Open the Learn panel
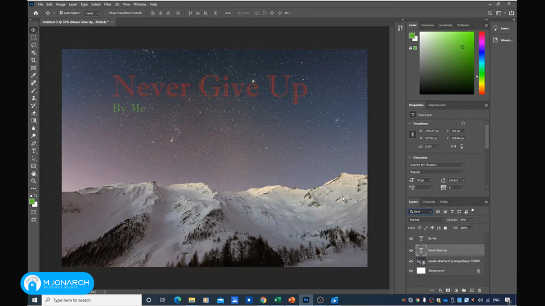545x306 pixels. tap(501, 28)
